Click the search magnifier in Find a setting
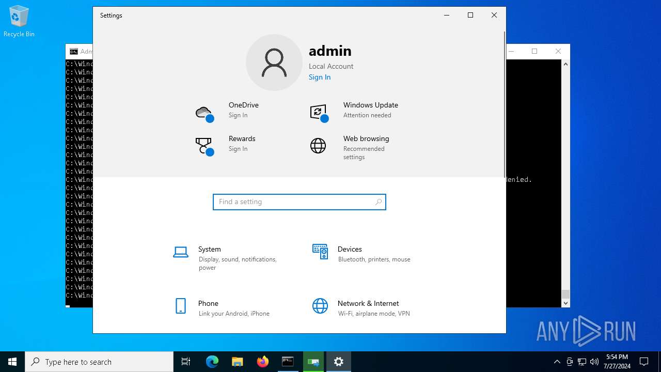The width and height of the screenshot is (661, 372). [379, 202]
